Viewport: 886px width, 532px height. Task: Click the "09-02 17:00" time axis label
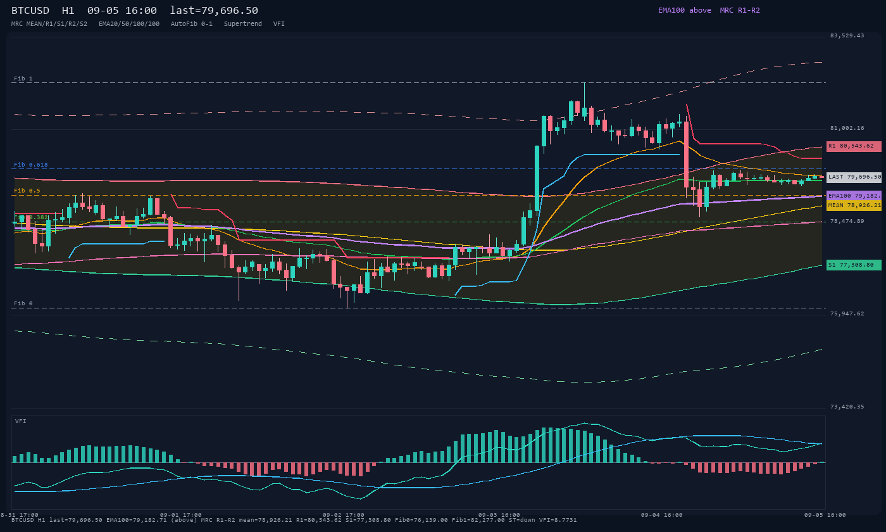click(344, 515)
